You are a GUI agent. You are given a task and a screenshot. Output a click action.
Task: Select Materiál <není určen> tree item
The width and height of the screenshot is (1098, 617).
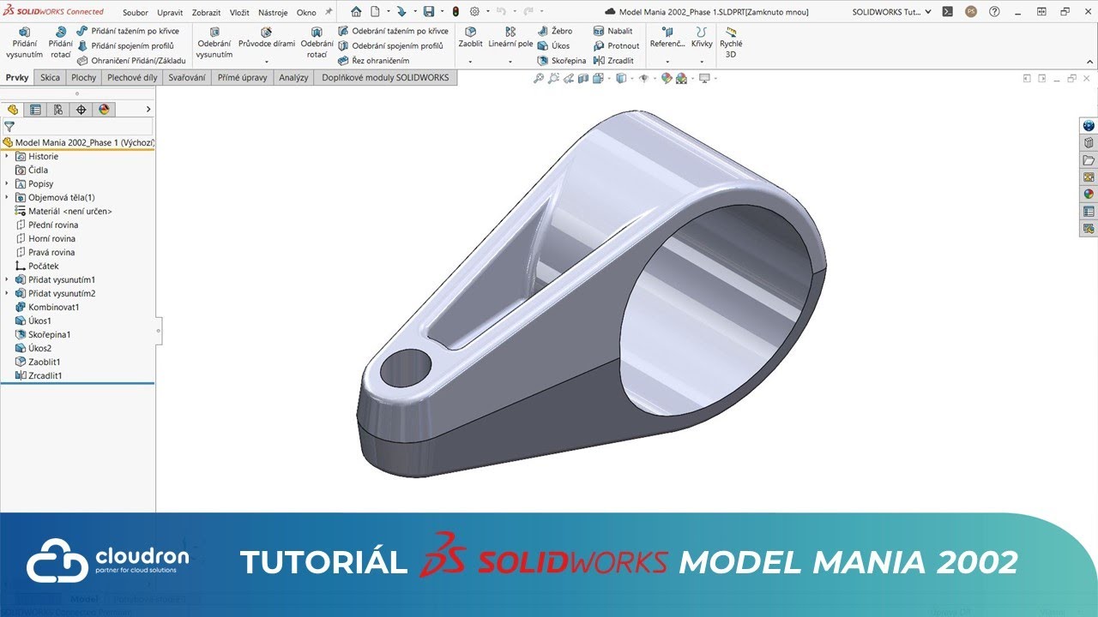click(64, 212)
